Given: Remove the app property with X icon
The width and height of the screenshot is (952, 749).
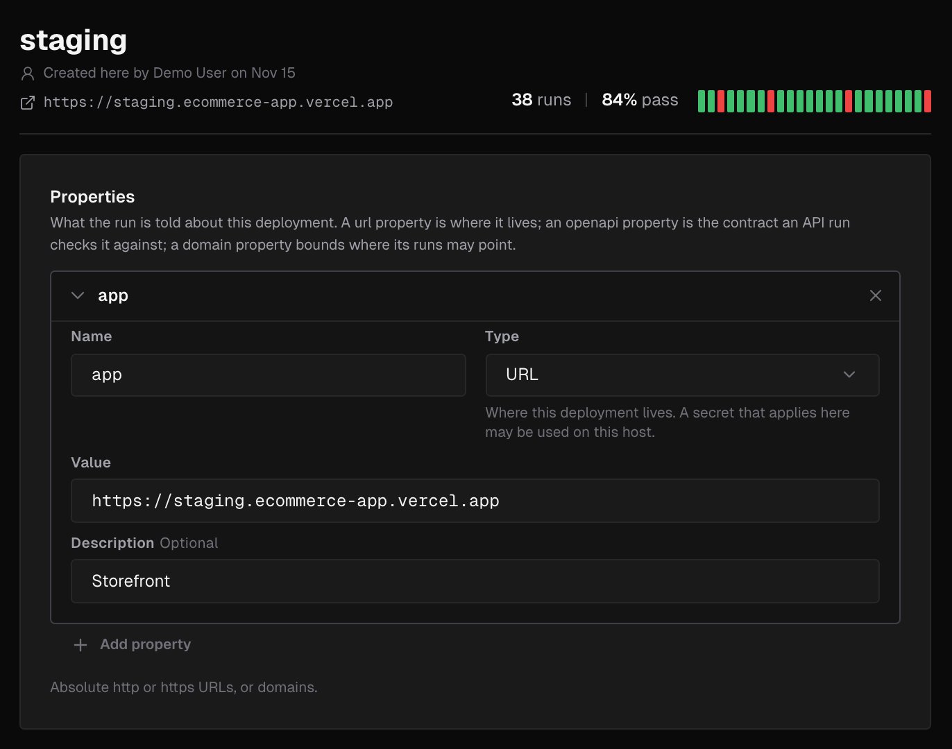Looking at the screenshot, I should tap(876, 295).
